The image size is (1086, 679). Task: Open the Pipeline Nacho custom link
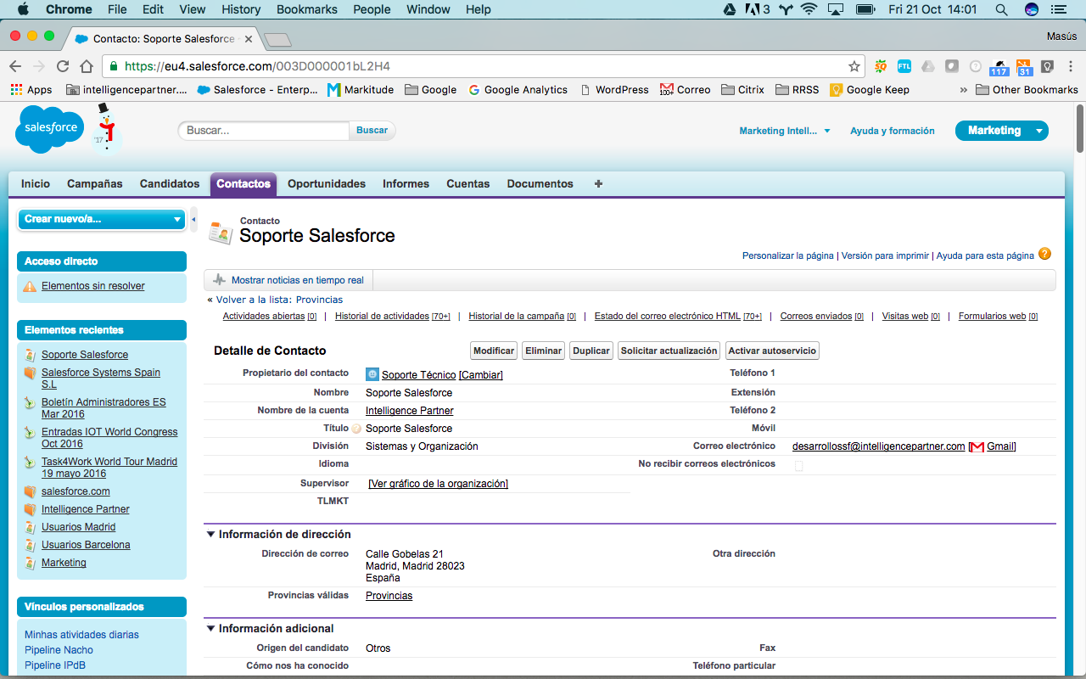pos(59,650)
